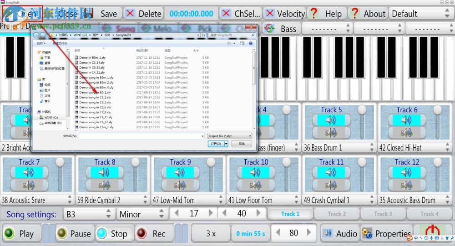
Task: Click the Stop button
Action: (x=115, y=234)
